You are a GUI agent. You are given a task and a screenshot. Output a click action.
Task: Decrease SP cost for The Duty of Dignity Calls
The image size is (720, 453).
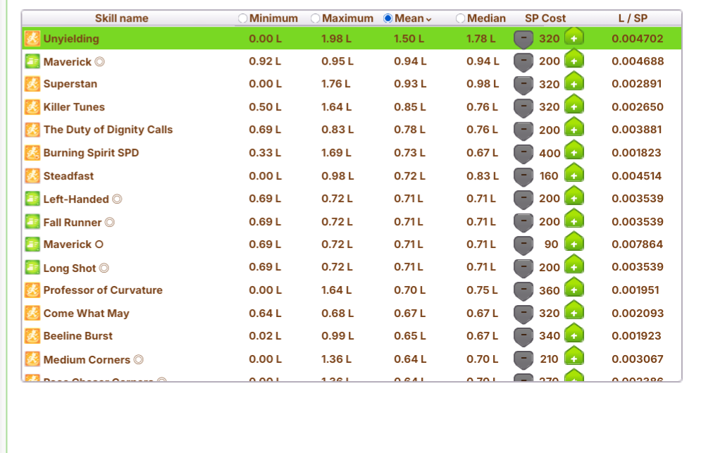click(x=523, y=130)
